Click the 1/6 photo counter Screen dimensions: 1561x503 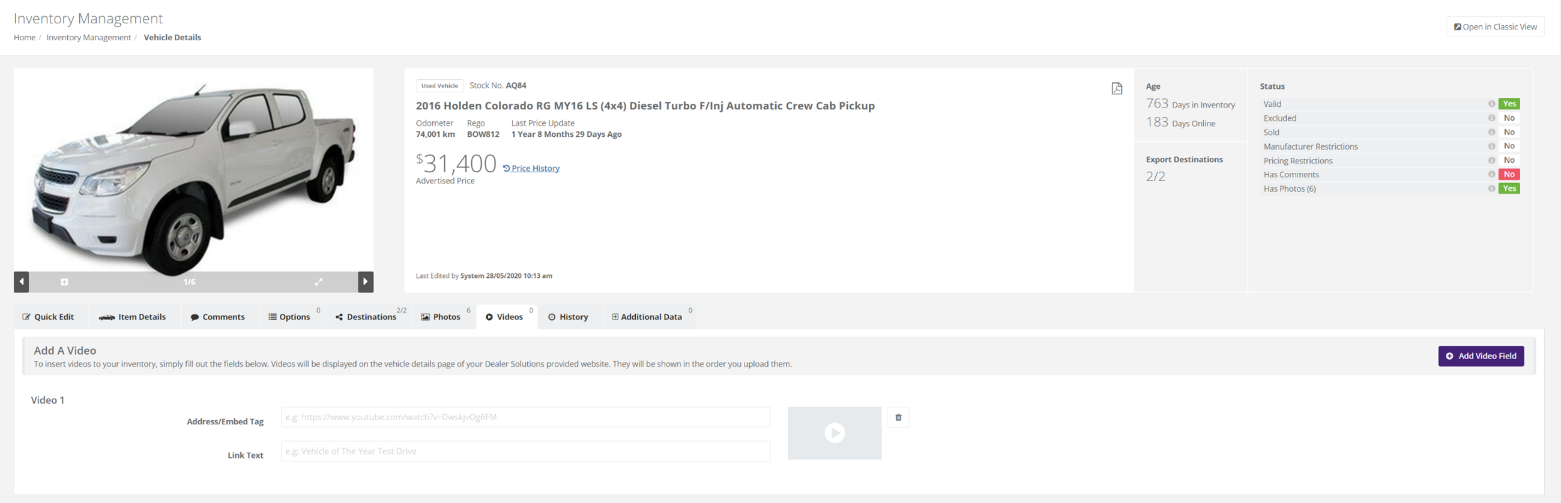(x=190, y=282)
